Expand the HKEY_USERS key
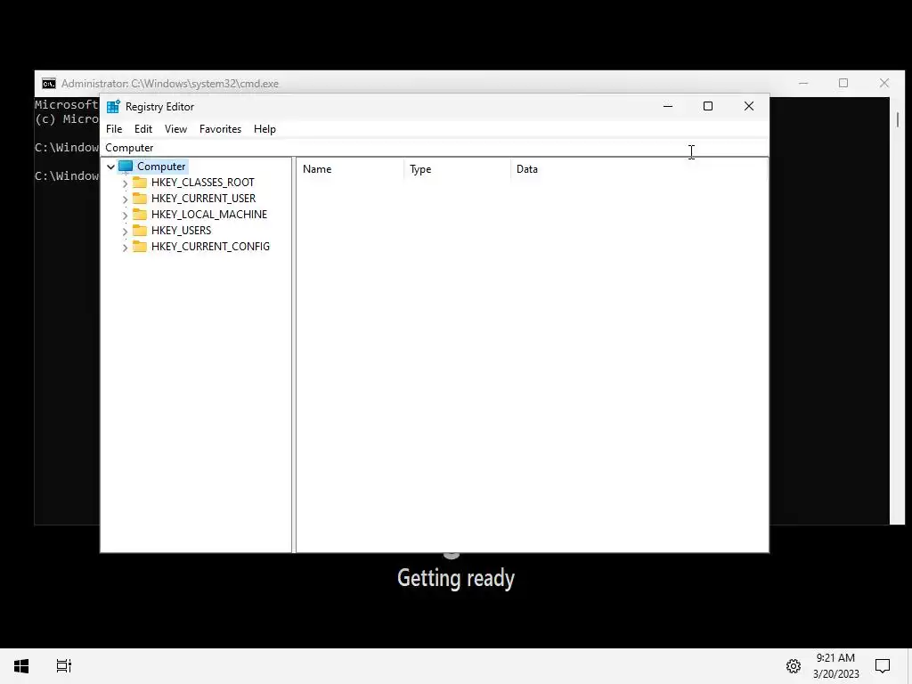The height and width of the screenshot is (684, 912). coord(125,231)
